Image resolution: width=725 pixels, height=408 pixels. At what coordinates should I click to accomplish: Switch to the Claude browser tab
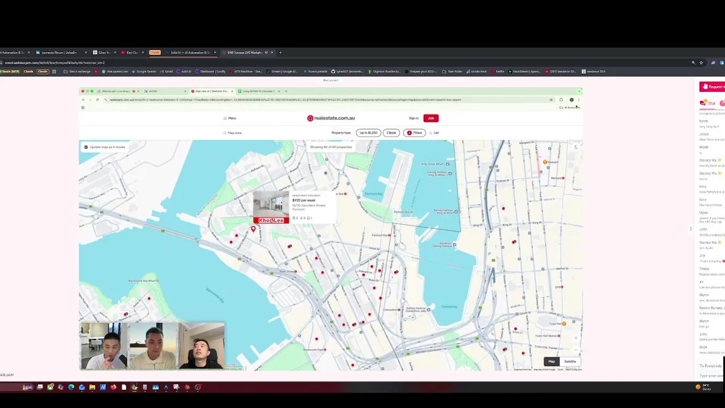[155, 52]
